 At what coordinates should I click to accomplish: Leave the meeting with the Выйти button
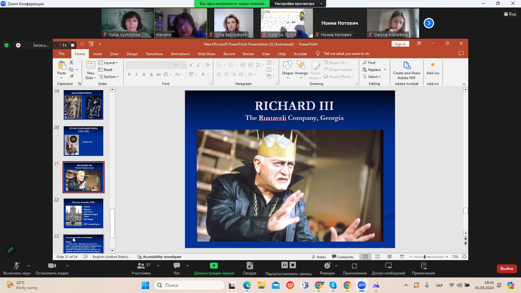pyautogui.click(x=507, y=269)
